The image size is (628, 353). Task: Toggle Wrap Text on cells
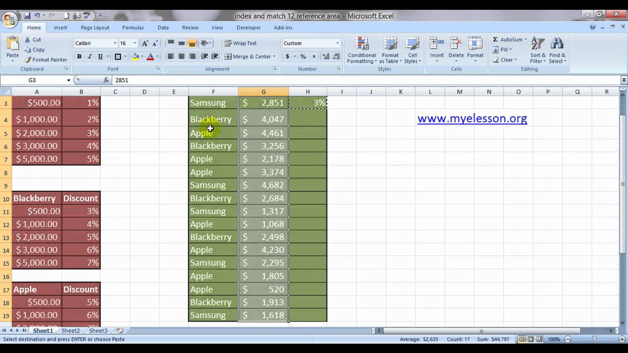[240, 43]
